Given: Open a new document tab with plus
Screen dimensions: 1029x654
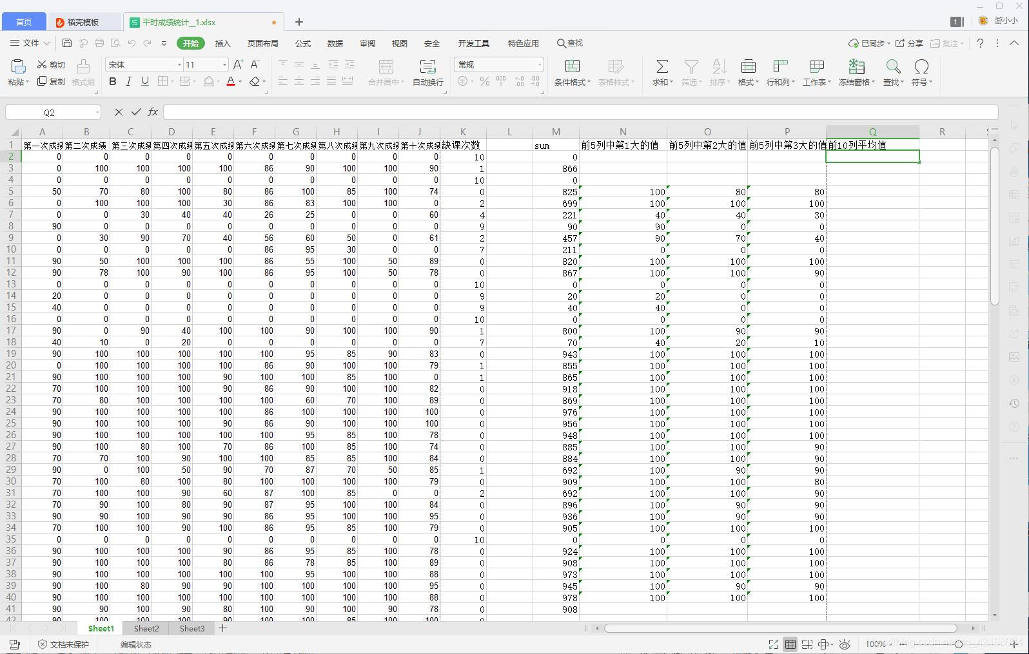Looking at the screenshot, I should [x=299, y=22].
